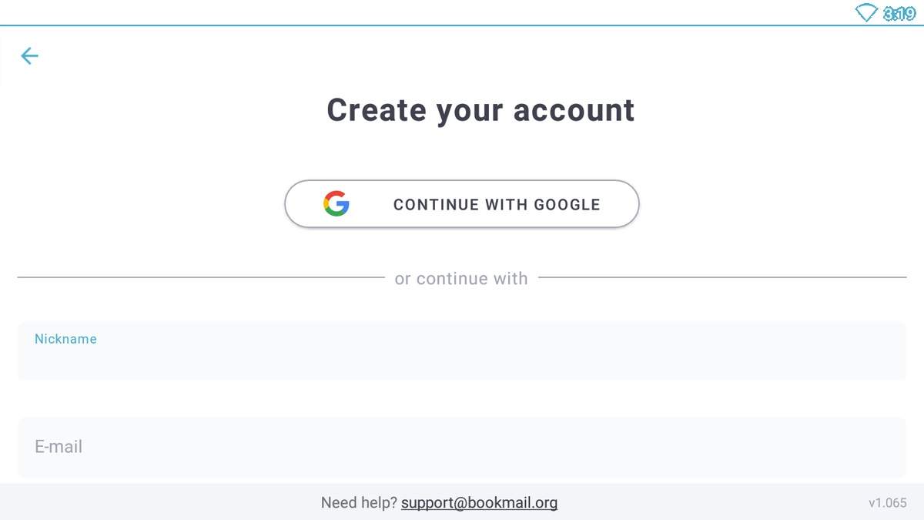Click the small Nickname floating label
The height and width of the screenshot is (520, 924).
[x=65, y=339]
